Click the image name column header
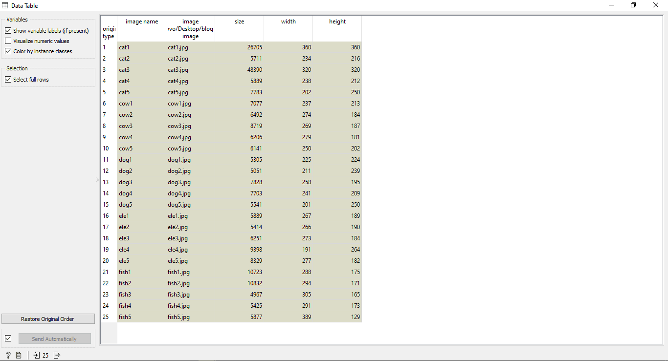The height and width of the screenshot is (361, 668). pyautogui.click(x=142, y=22)
